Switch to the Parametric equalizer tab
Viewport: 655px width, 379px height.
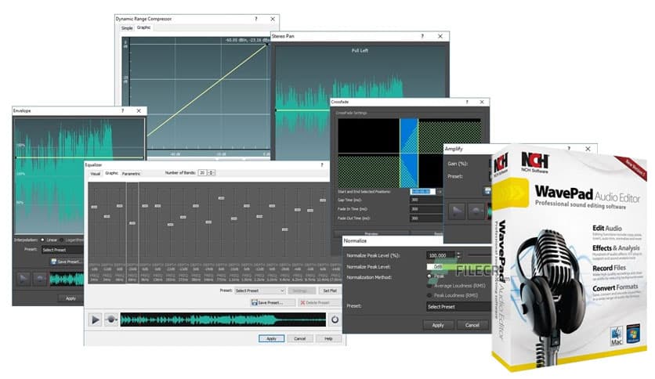[x=131, y=173]
